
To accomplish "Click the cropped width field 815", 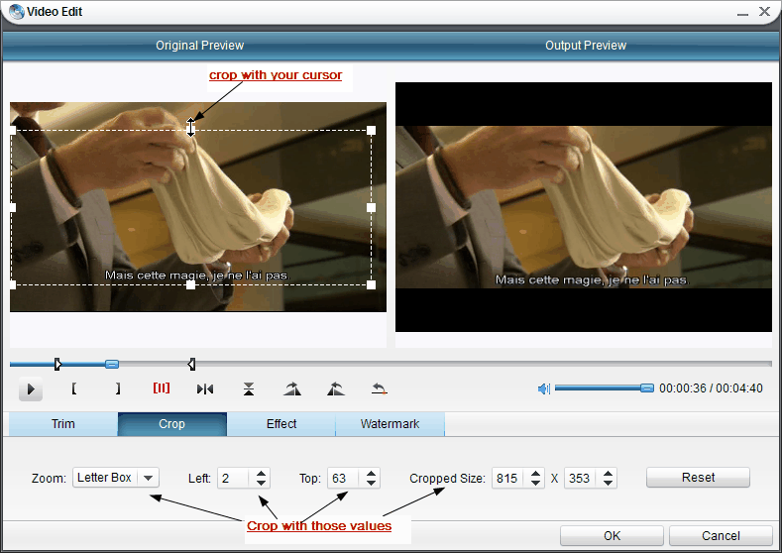I will coord(507,479).
